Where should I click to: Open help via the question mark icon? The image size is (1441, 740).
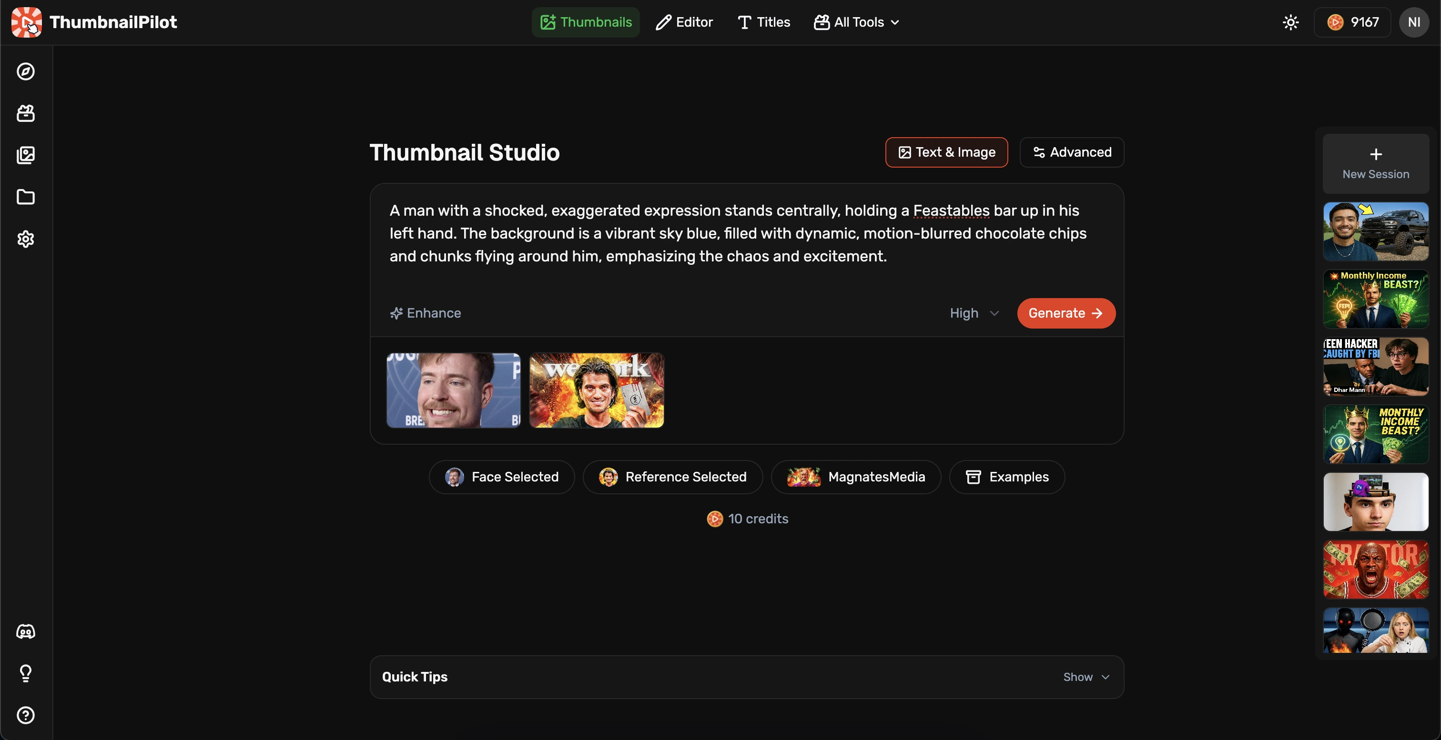(26, 715)
